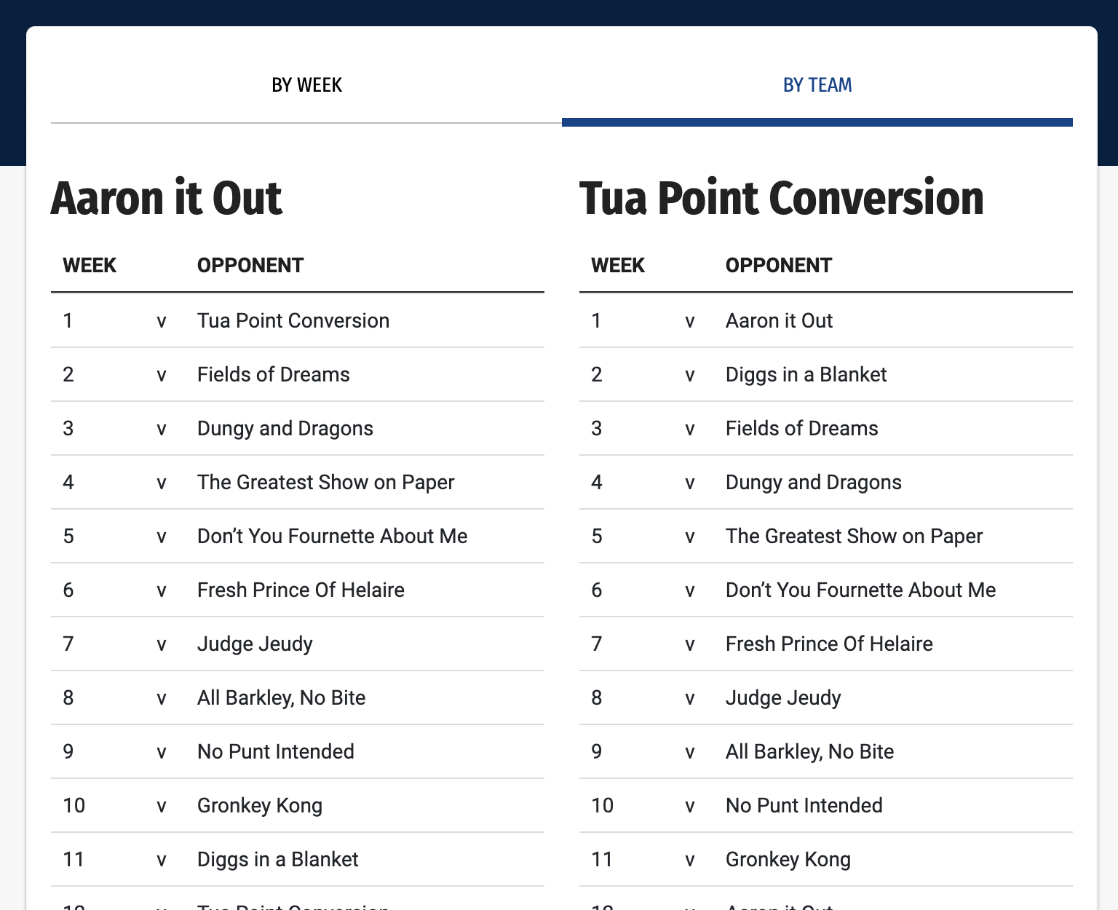Screen dimensions: 1118x910
Task: Expand week 2 chevron beside Diggs in a Blanket
Action: click(x=689, y=374)
